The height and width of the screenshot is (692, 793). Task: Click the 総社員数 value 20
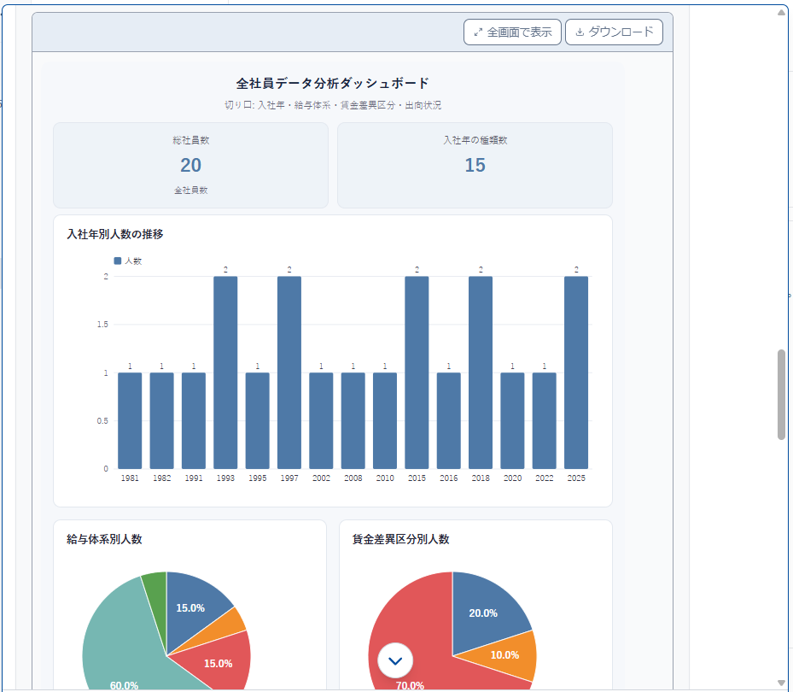(190, 166)
